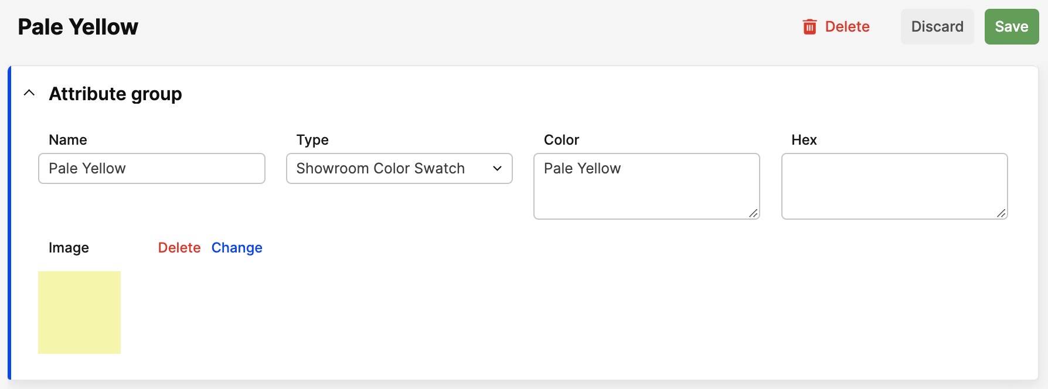The height and width of the screenshot is (389, 1048).
Task: Click the red trash can icon
Action: click(x=809, y=26)
